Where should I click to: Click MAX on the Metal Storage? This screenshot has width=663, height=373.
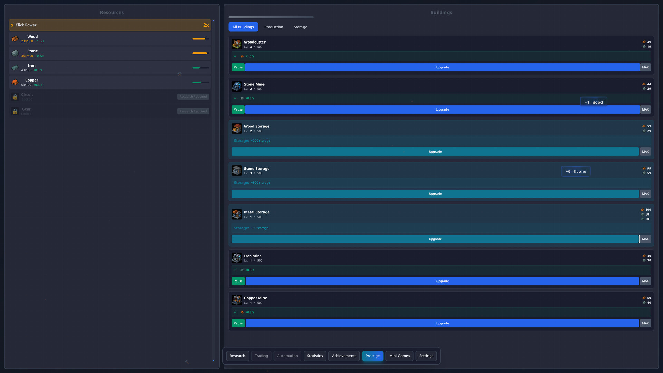coord(645,239)
